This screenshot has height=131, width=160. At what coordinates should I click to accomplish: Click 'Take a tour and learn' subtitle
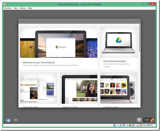pos(50,65)
